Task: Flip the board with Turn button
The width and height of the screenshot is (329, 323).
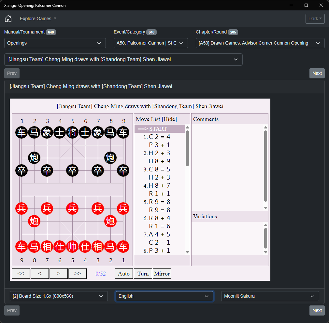Action: point(143,274)
